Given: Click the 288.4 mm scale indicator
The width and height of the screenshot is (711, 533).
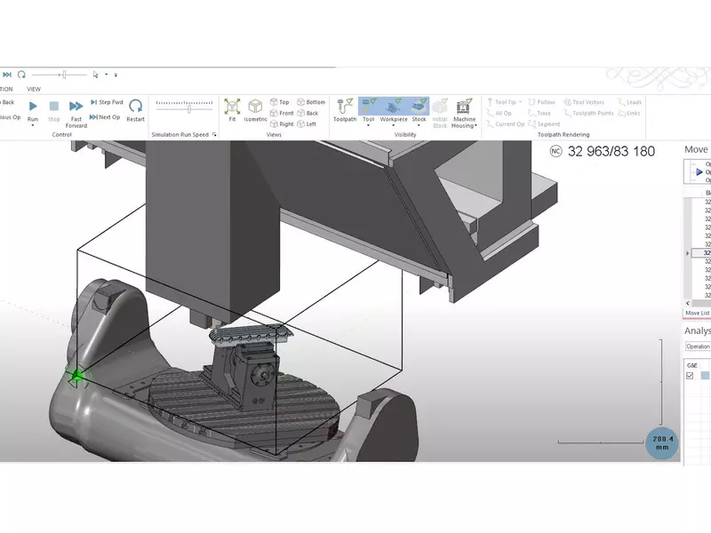Looking at the screenshot, I should point(661,443).
